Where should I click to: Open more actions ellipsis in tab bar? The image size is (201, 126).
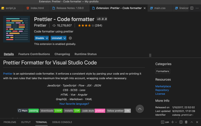197,8
